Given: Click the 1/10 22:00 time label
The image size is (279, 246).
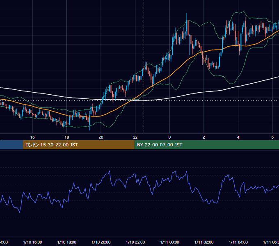Looking at the screenshot, I should (x=135, y=242).
